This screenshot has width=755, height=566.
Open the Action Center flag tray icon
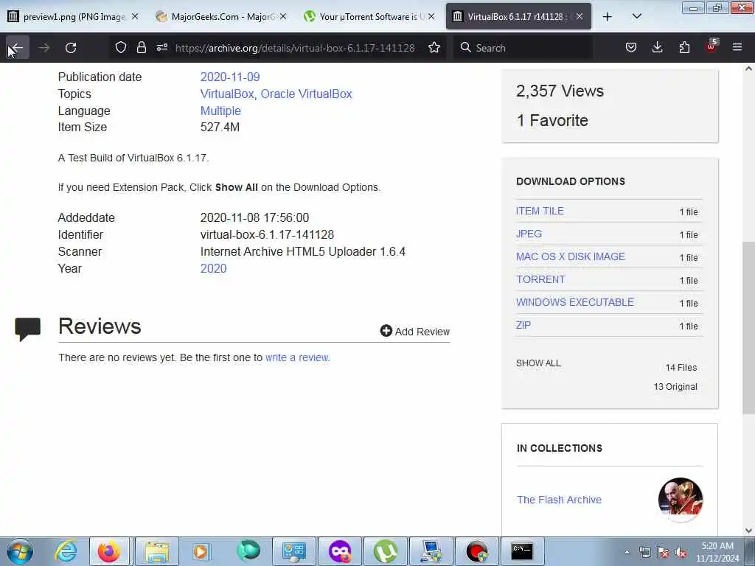point(663,552)
